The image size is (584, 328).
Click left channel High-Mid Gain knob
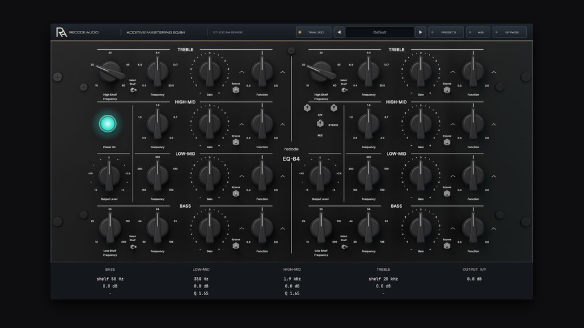pyautogui.click(x=210, y=123)
